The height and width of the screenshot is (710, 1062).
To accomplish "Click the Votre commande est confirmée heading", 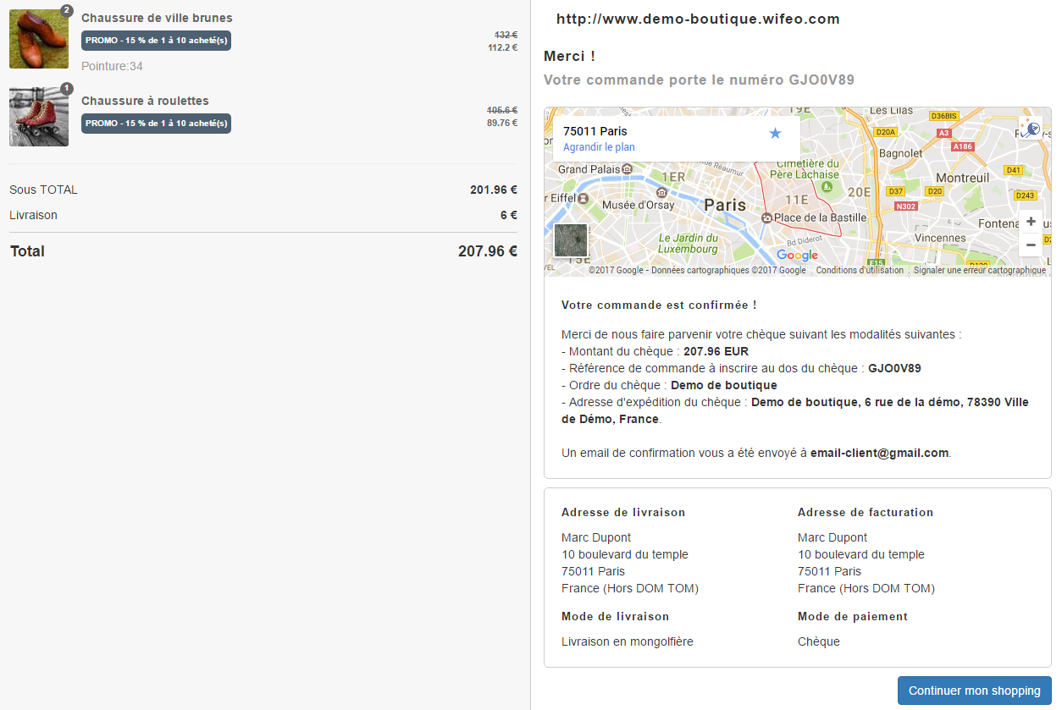I will (x=659, y=305).
